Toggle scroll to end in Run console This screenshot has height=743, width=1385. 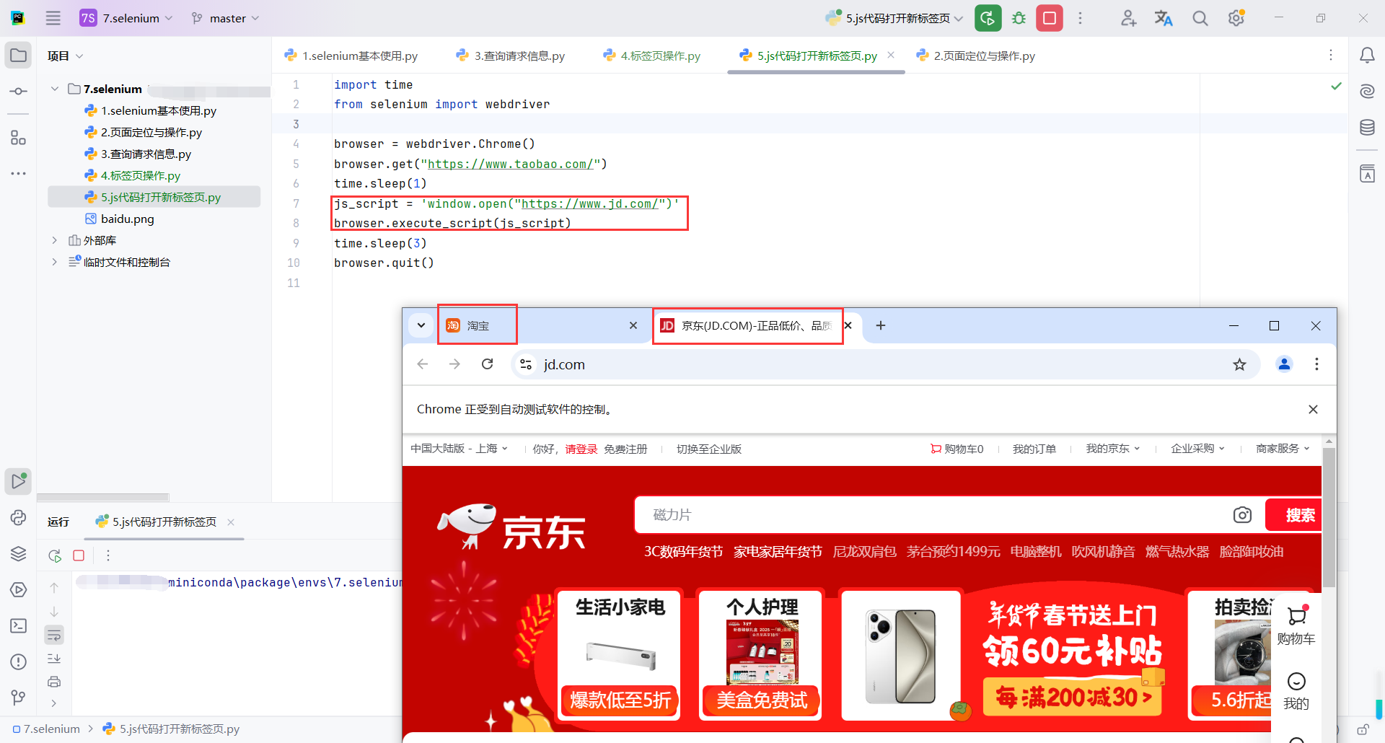click(54, 659)
